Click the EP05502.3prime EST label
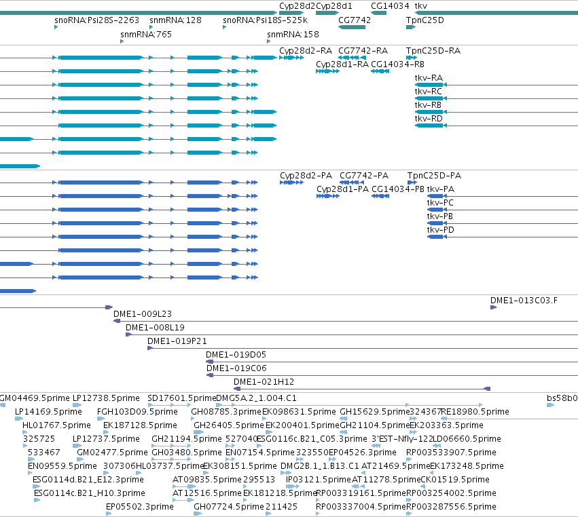The height and width of the screenshot is (517, 578). click(x=140, y=508)
